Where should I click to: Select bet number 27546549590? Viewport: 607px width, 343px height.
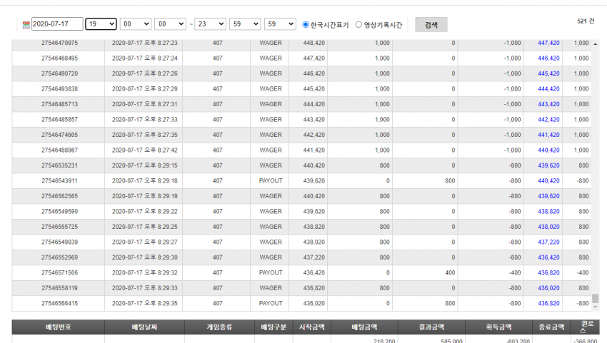click(59, 212)
